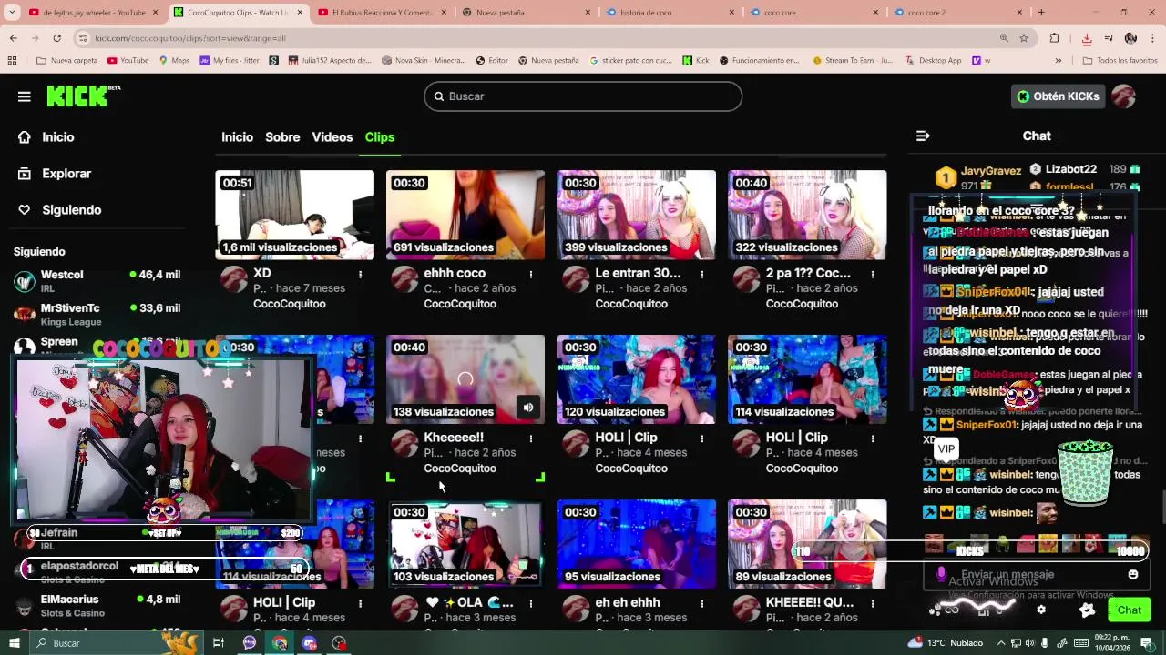The image size is (1166, 655).
Task: Open the Chrome three-dot menu
Action: pos(1152,38)
